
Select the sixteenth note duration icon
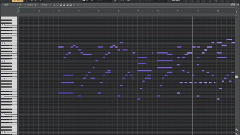click(67, 5)
